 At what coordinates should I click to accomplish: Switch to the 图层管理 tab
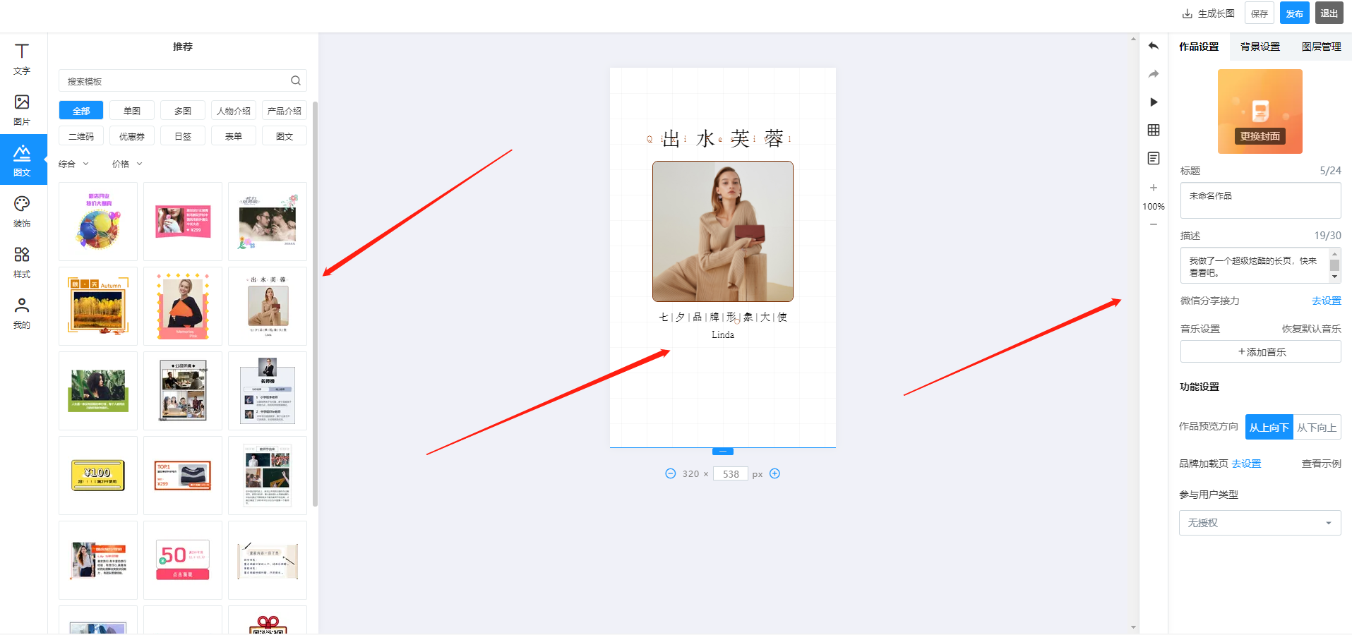pos(1322,47)
